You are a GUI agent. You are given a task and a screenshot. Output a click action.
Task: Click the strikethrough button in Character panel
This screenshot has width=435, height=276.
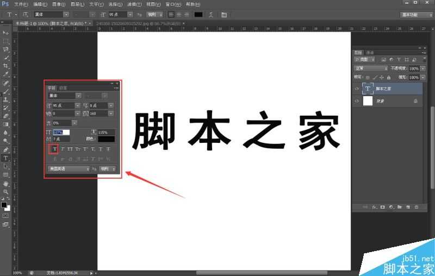point(109,149)
